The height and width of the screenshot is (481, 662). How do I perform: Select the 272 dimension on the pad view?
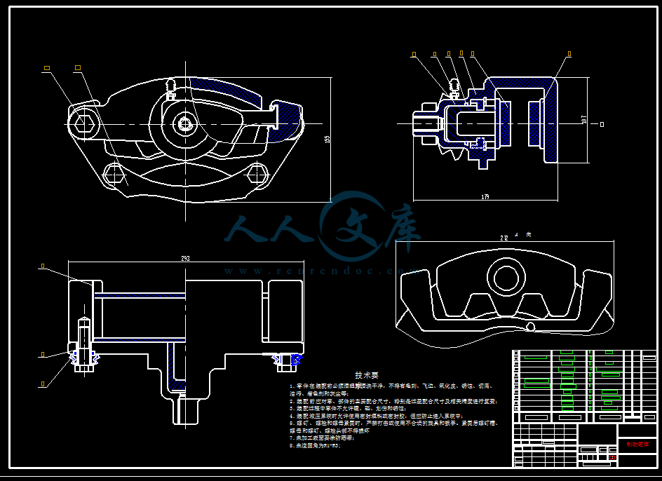point(504,238)
